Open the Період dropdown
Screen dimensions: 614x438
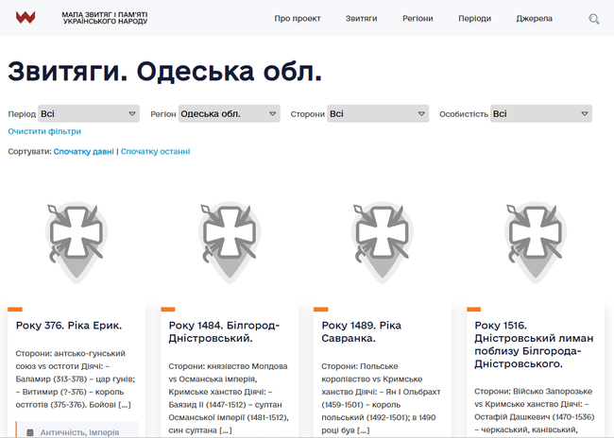(89, 114)
